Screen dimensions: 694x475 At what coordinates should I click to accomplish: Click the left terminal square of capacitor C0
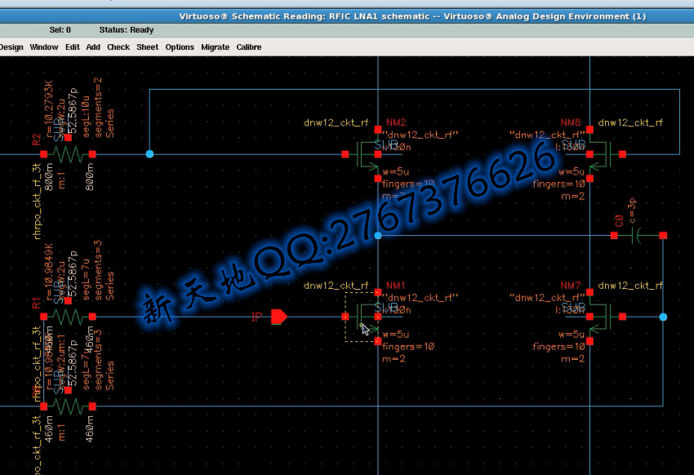[614, 236]
